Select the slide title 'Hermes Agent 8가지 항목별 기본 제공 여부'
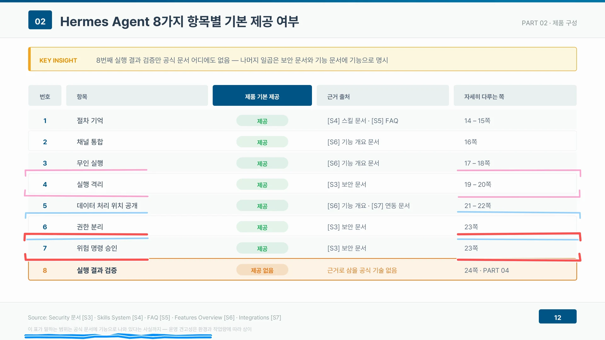 [x=179, y=21]
